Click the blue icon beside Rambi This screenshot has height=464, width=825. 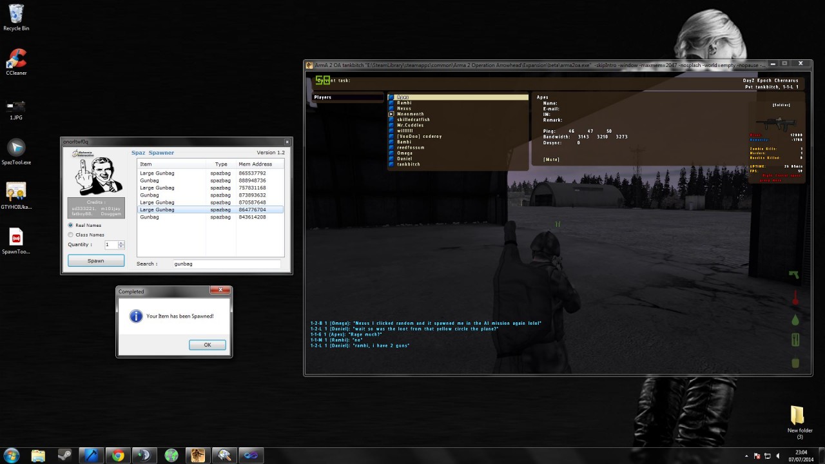click(391, 103)
